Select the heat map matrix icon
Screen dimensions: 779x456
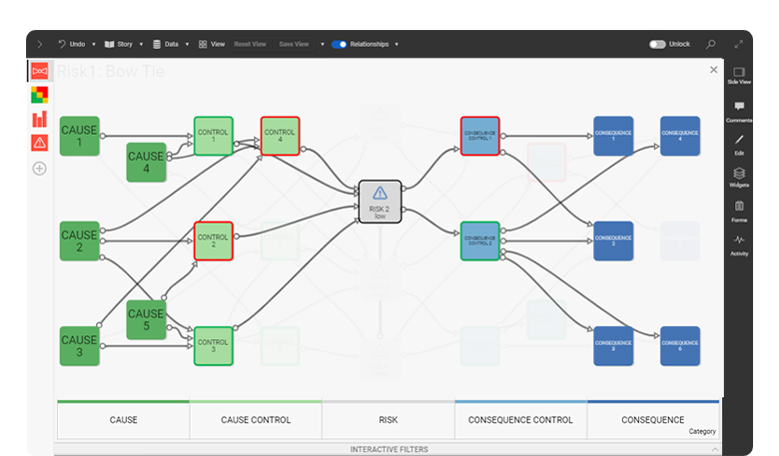tap(40, 95)
